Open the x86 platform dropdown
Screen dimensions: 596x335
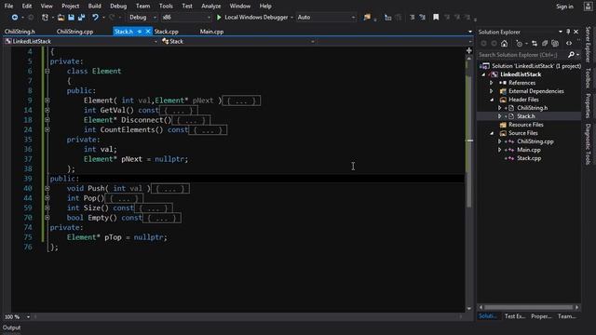[x=186, y=18]
